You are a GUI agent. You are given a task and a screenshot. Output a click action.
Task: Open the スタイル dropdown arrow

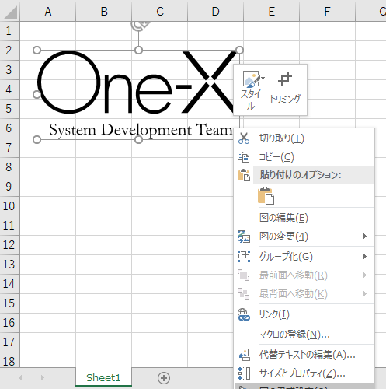(263, 78)
